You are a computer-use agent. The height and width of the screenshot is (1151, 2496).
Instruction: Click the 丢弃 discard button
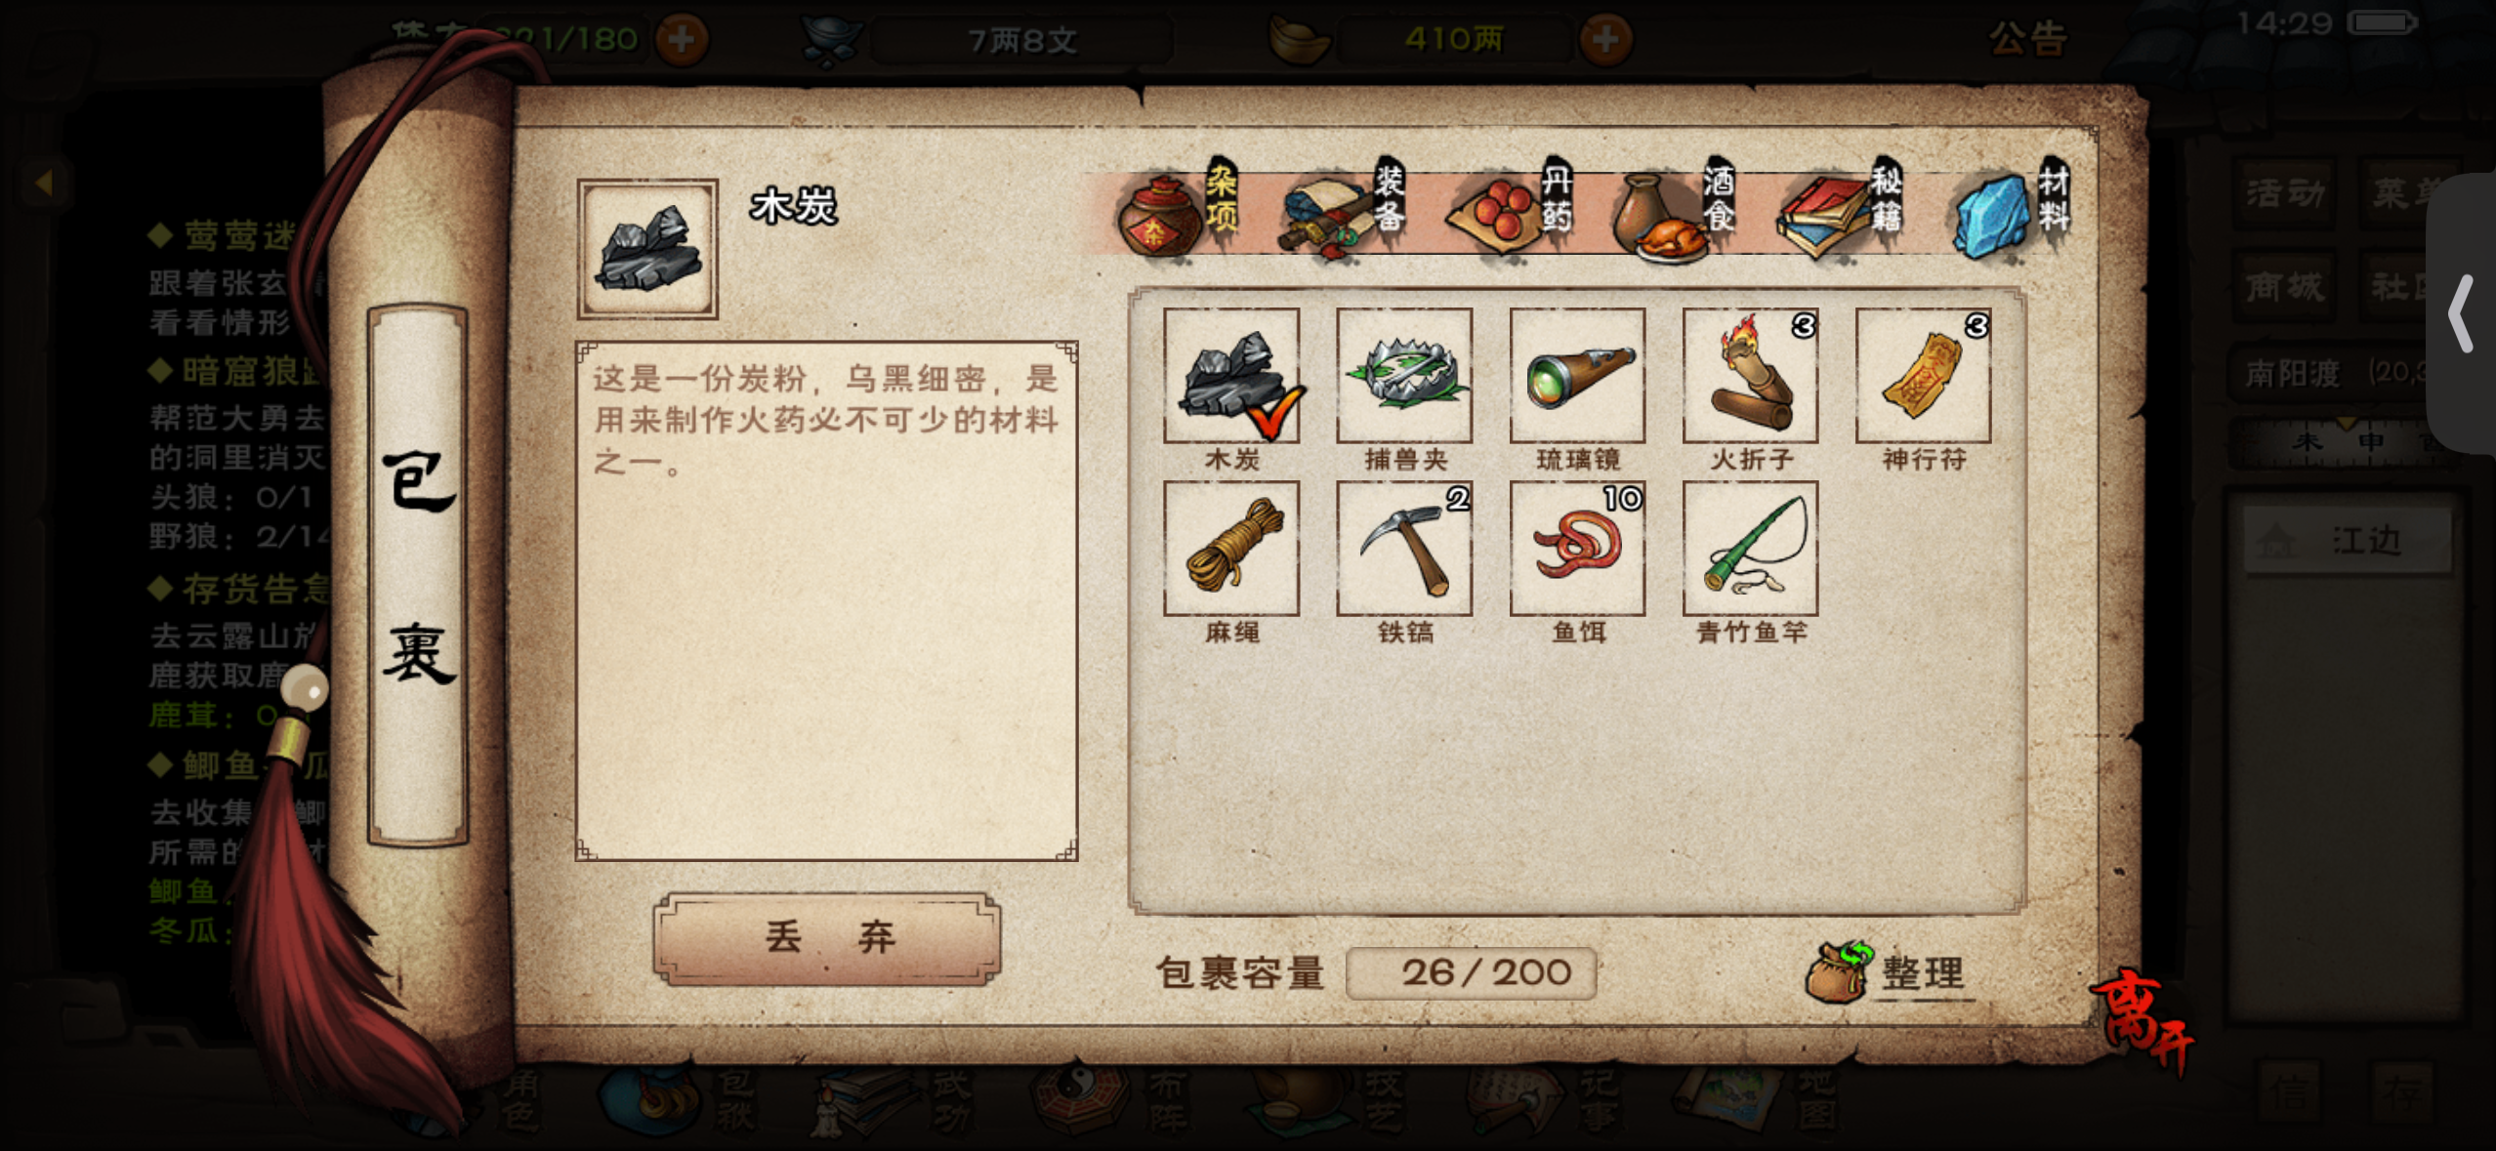pos(827,938)
